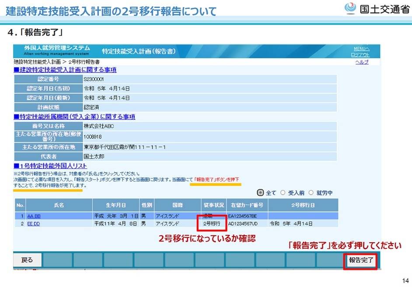Choose the 就労中 radio button

tap(311, 192)
